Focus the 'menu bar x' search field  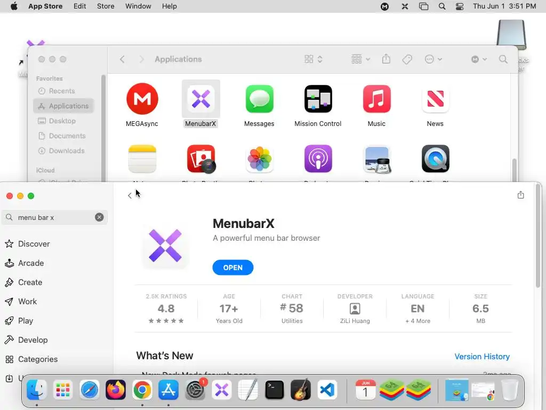click(54, 217)
